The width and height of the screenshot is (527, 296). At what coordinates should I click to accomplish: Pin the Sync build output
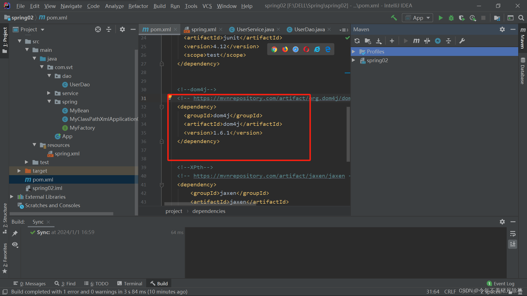pyautogui.click(x=15, y=233)
